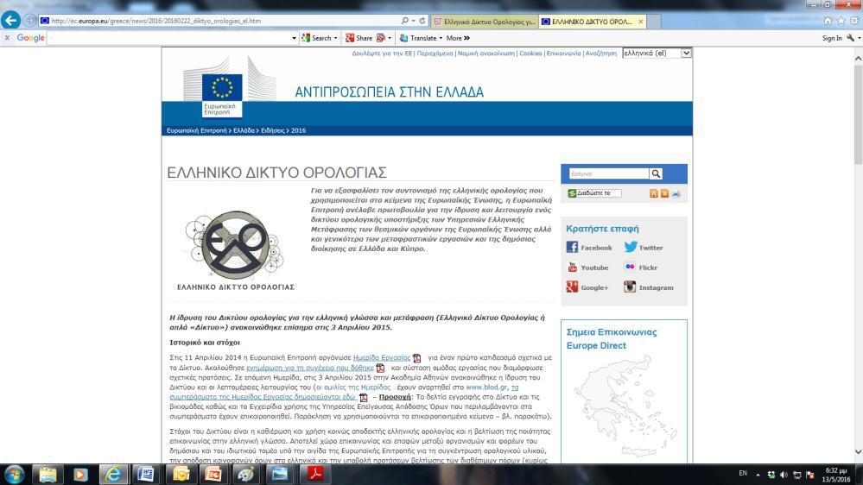
Task: Open Microsoft Word from the taskbar
Action: (x=146, y=474)
